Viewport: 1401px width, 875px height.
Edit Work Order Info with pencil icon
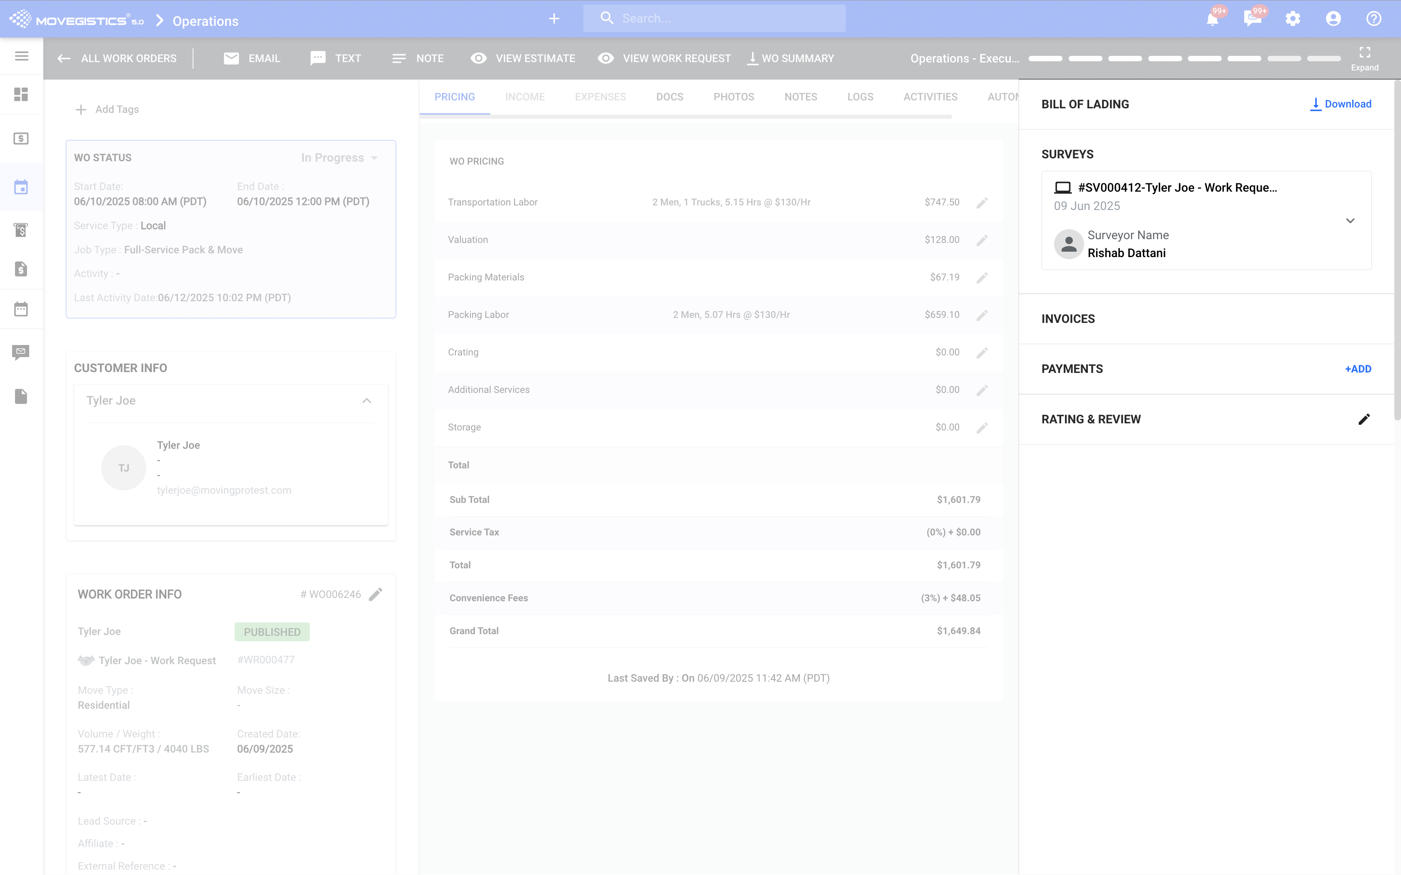(x=376, y=594)
